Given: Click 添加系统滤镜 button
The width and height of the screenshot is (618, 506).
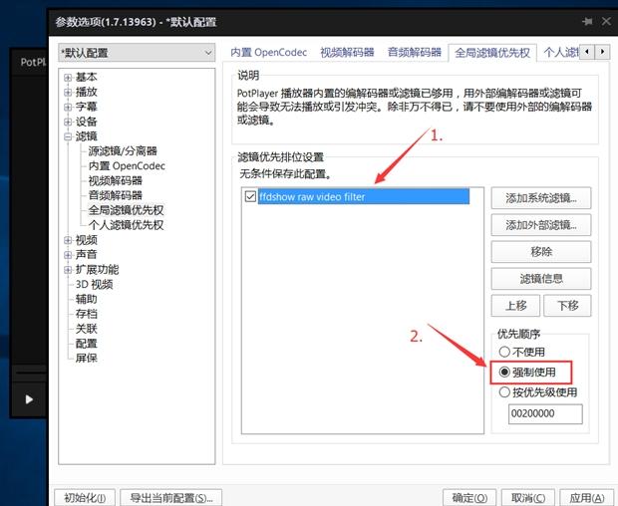Looking at the screenshot, I should click(541, 198).
